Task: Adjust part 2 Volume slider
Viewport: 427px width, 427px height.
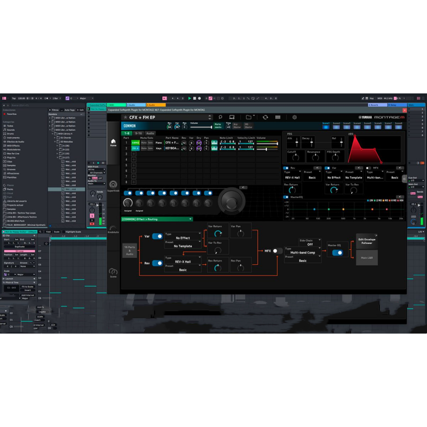Action: tap(267, 149)
